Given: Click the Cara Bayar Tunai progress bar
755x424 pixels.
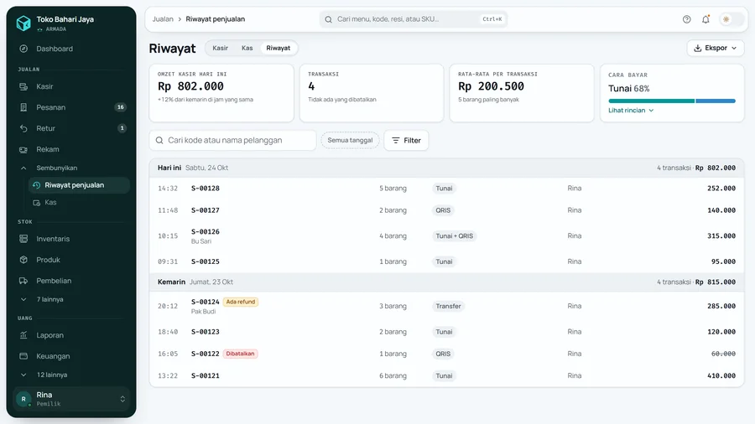Looking at the screenshot, I should coord(672,101).
